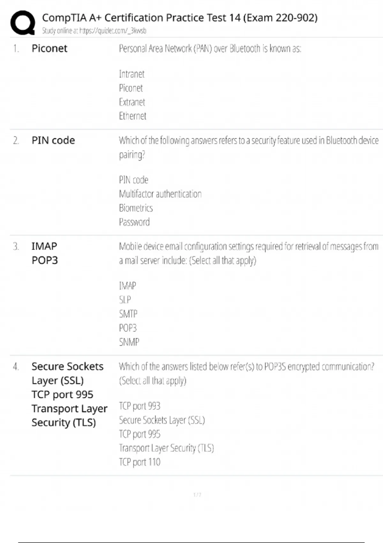Select the Password answer option
This screenshot has height=543, width=383.
pyautogui.click(x=134, y=222)
